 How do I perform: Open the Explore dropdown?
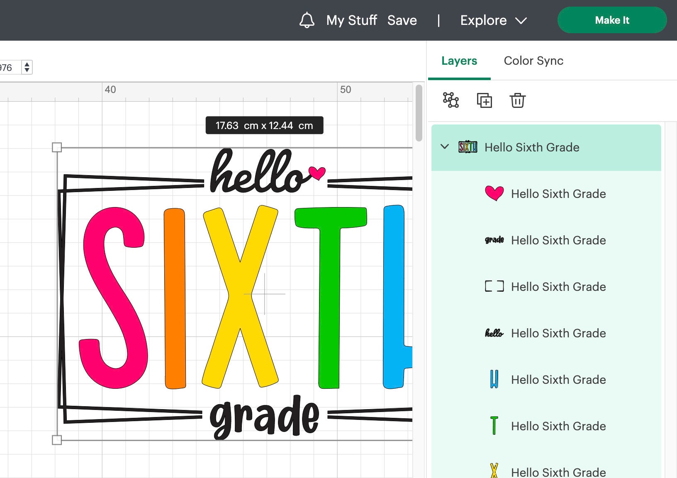click(493, 20)
